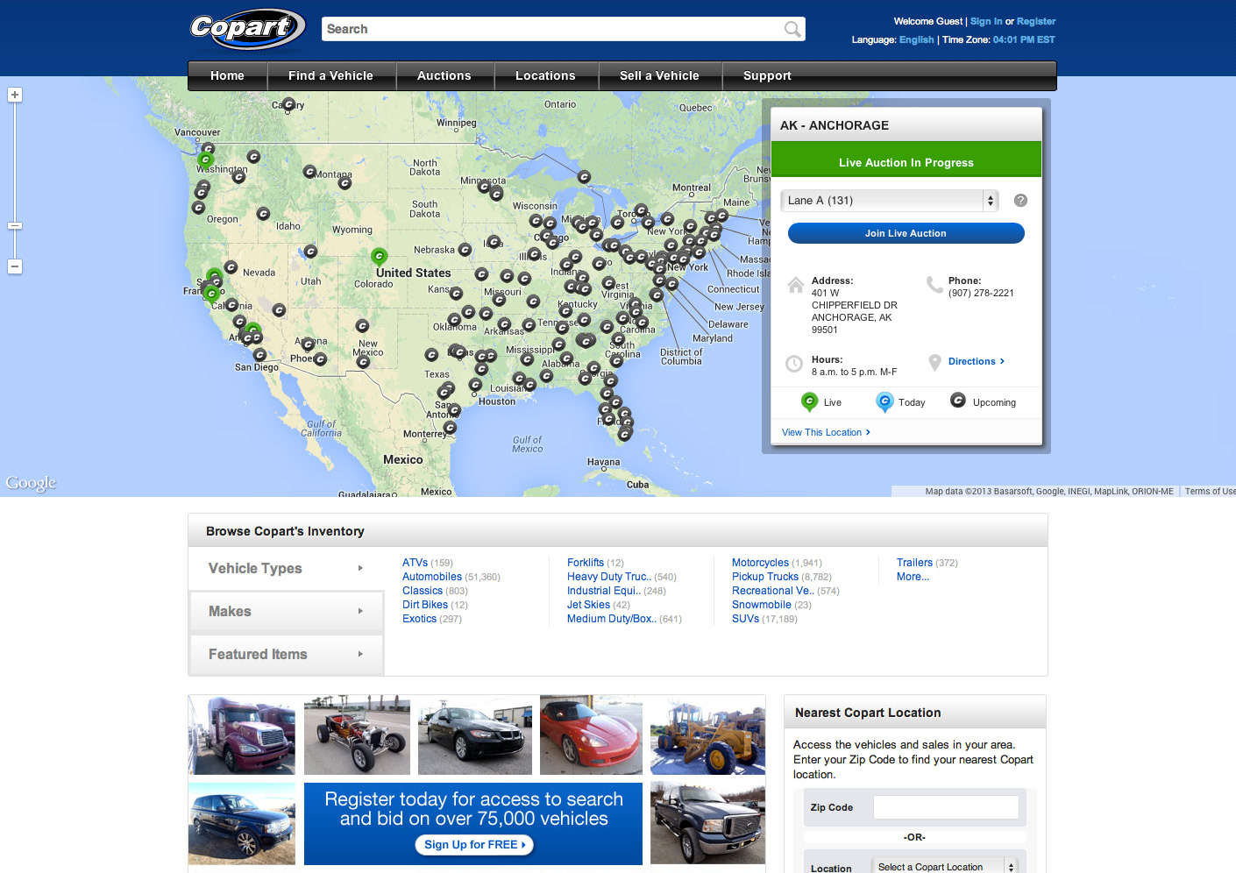Open the Lane A (131) dropdown
The height and width of the screenshot is (873, 1236).
tap(890, 201)
